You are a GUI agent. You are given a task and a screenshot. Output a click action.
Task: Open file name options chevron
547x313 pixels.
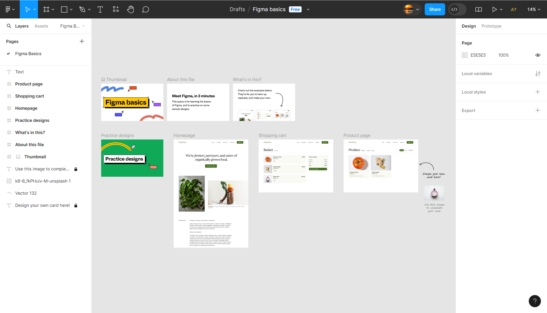pos(308,9)
